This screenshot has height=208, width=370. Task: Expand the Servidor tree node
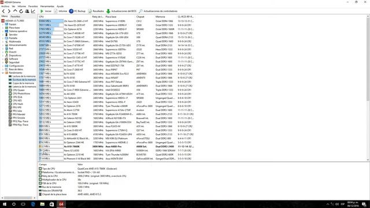coord(3,35)
